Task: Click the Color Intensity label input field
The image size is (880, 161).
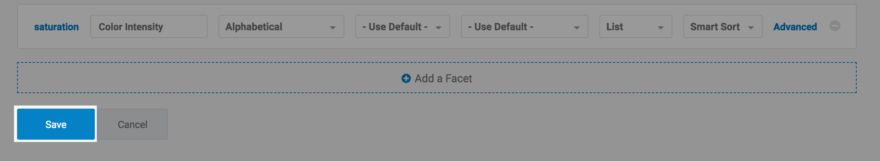Action: coord(148,26)
